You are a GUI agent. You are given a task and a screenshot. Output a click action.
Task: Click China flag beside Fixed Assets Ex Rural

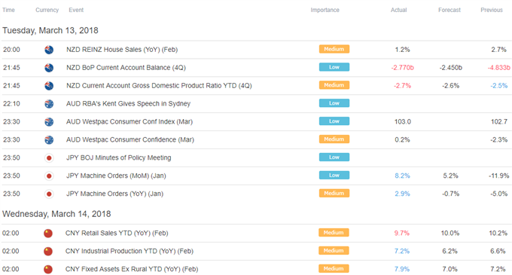pyautogui.click(x=48, y=269)
